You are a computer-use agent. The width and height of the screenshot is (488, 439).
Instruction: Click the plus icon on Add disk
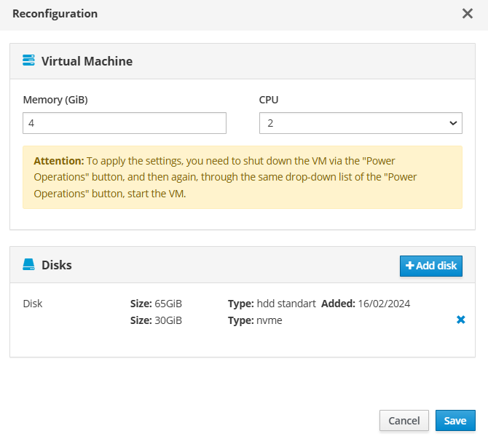pyautogui.click(x=410, y=266)
